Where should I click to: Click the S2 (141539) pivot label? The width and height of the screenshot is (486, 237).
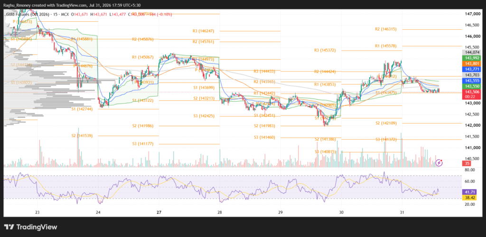[x=82, y=136]
